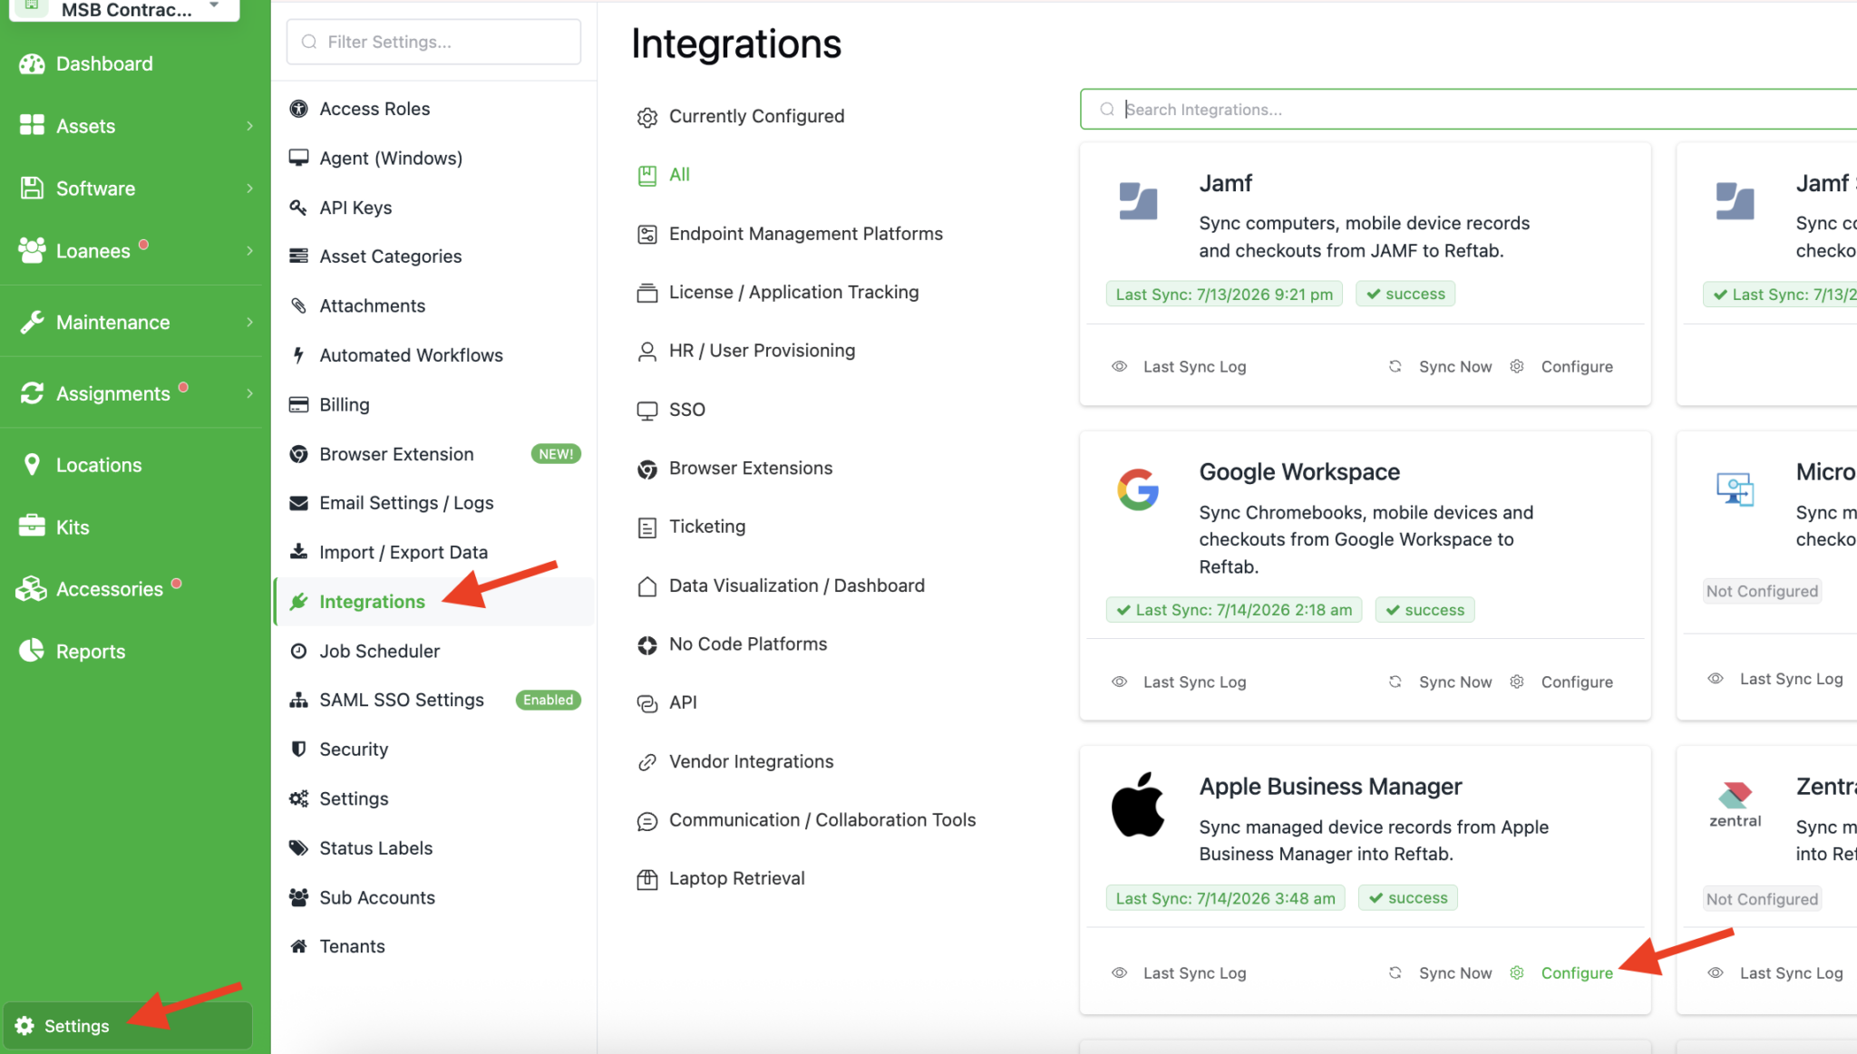Select the Currently Configured category
Screen dimensions: 1857x1054
point(756,116)
